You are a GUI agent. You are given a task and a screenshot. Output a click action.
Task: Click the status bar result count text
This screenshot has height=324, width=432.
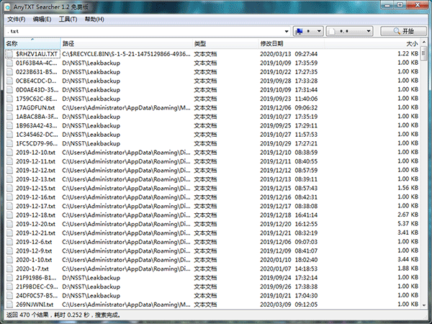pyautogui.click(x=63, y=315)
